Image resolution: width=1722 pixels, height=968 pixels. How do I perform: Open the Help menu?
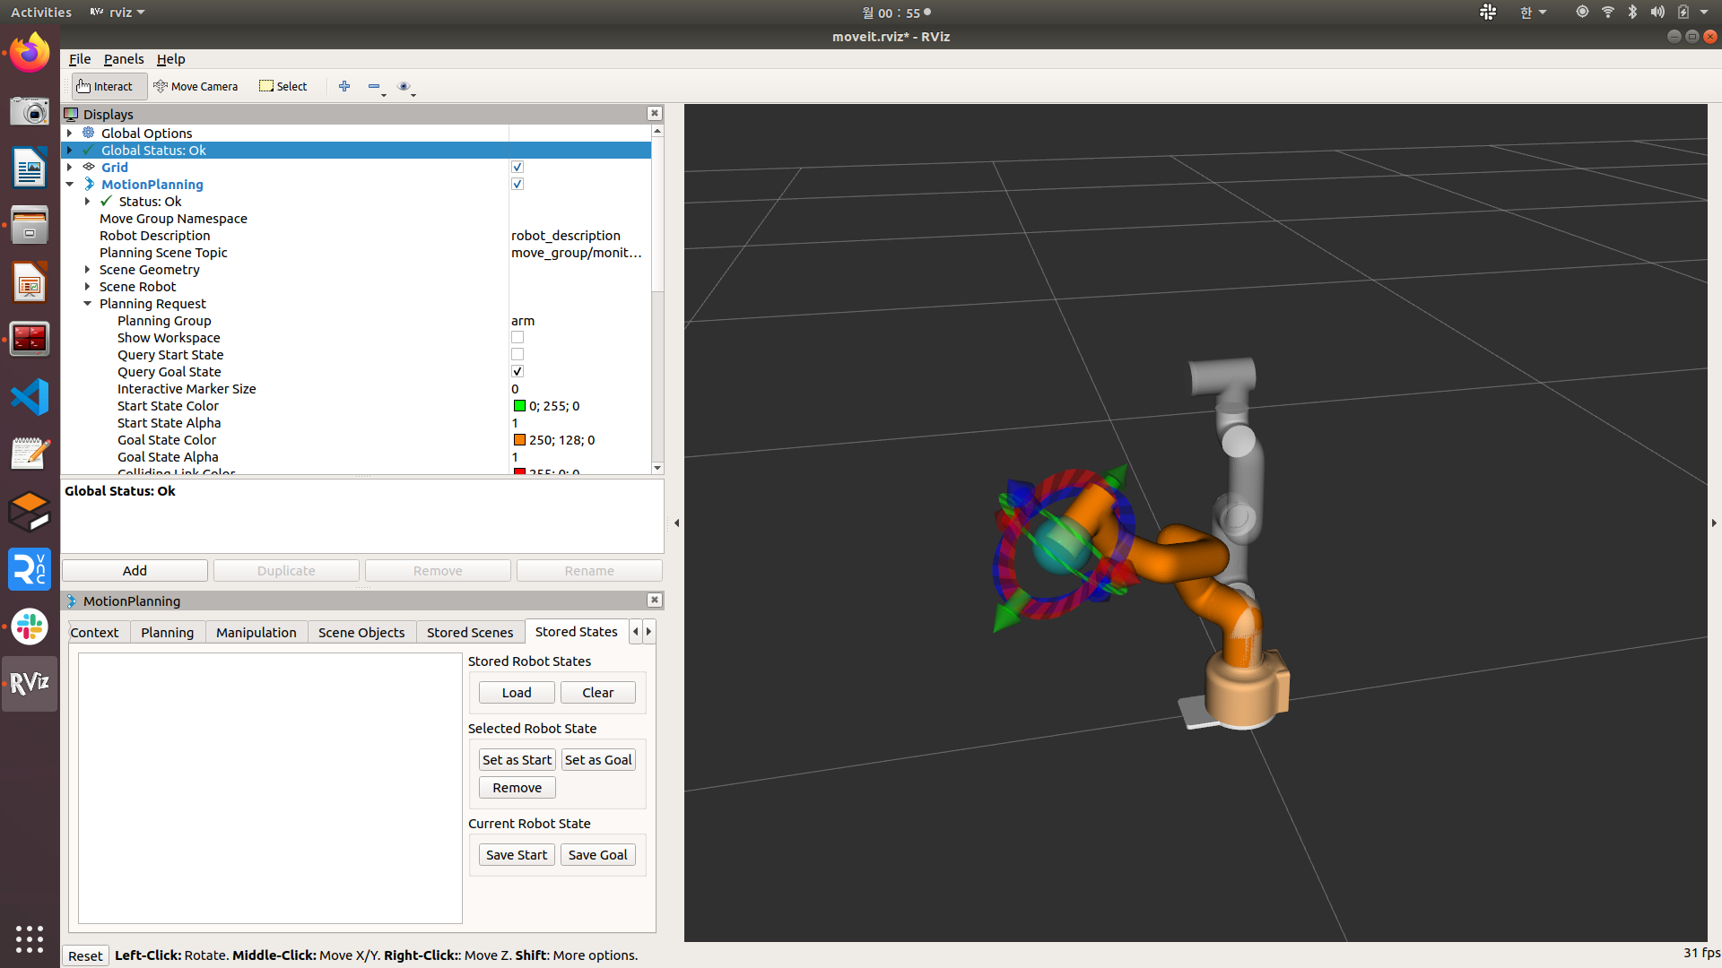[x=170, y=58]
